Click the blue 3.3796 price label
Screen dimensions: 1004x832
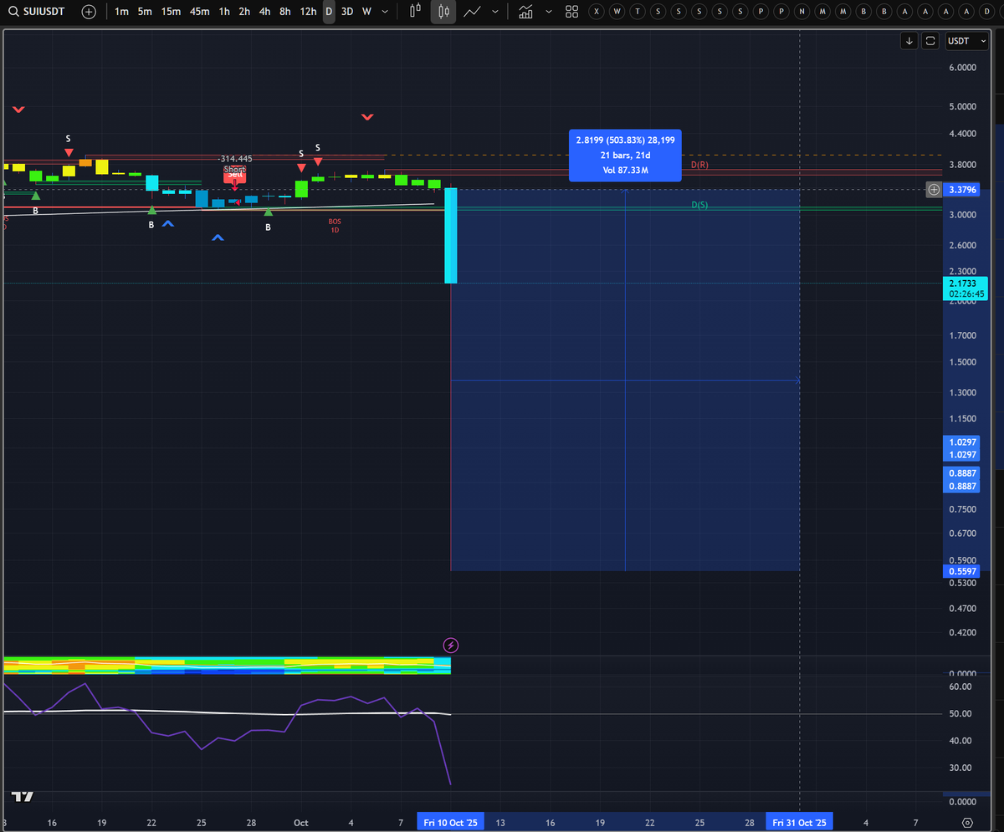[x=962, y=190]
